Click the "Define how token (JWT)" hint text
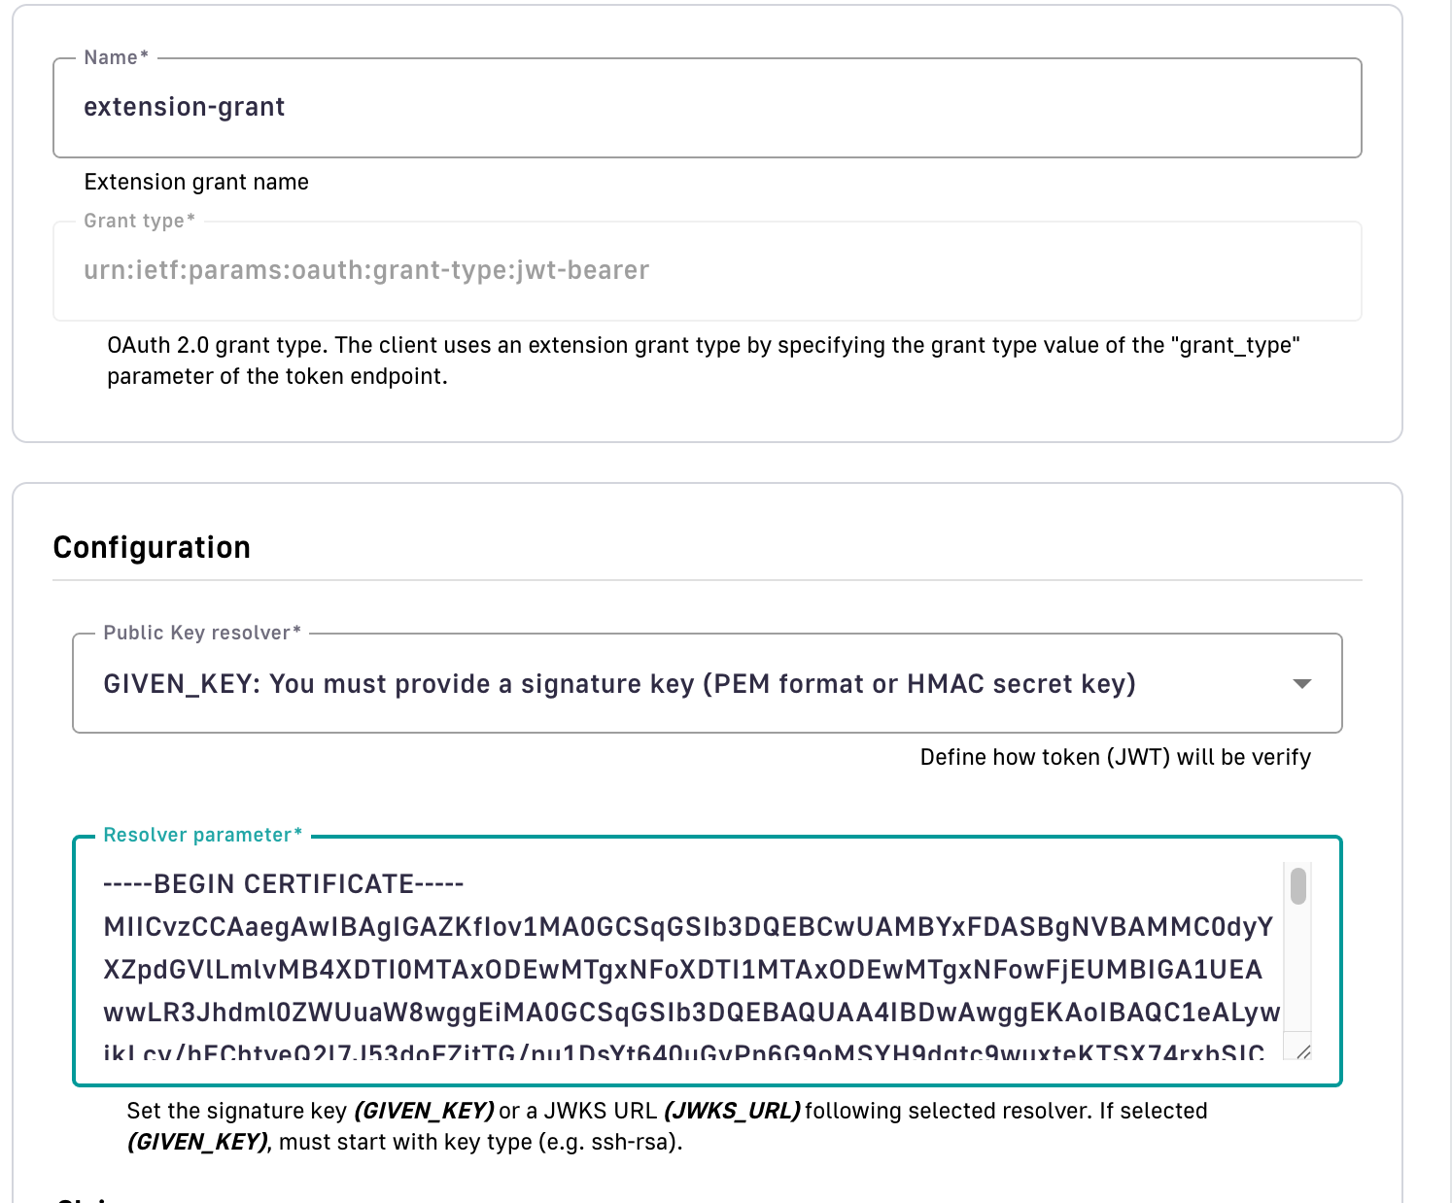 (x=1115, y=757)
